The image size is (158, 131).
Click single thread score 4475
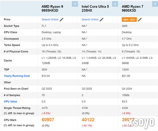(x=45, y=108)
